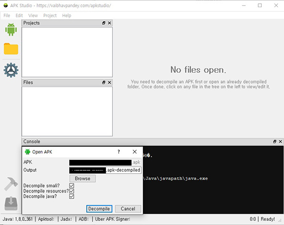Close the Projects panel

pyautogui.click(x=109, y=23)
